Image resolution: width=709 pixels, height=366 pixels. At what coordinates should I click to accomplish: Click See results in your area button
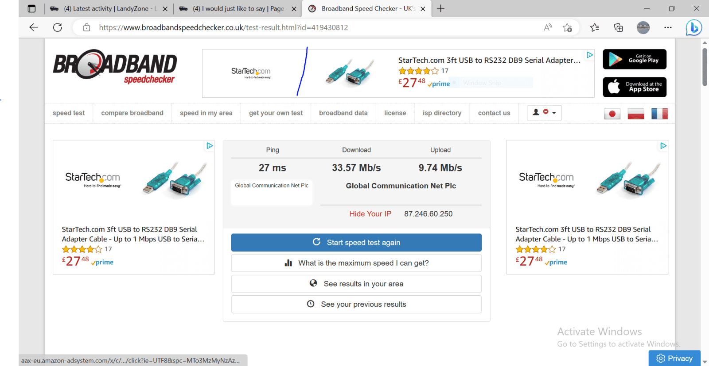point(356,284)
